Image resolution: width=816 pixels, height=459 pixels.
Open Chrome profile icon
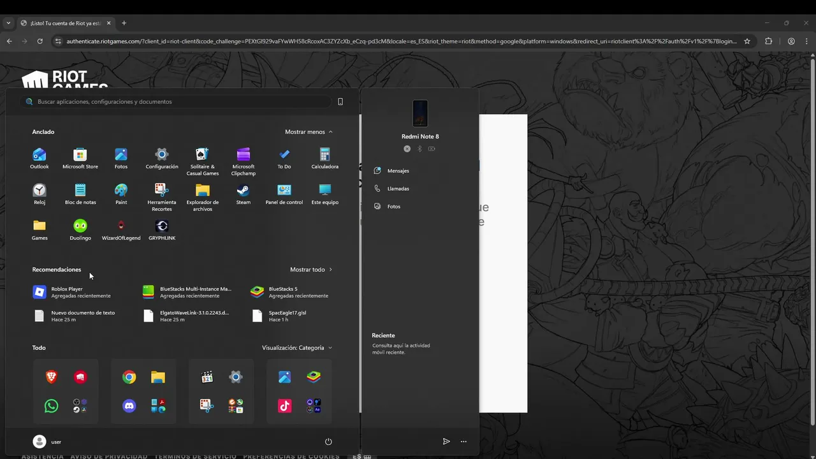[791, 41]
